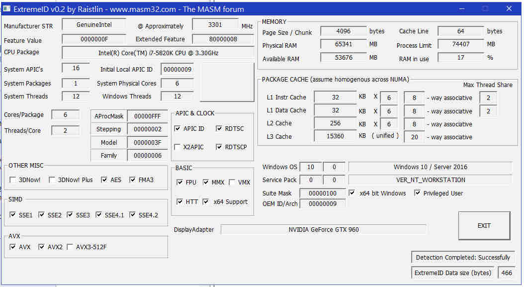Click the Process Limit field 74407
Image resolution: width=524 pixels, height=287 pixels.
pyautogui.click(x=460, y=44)
